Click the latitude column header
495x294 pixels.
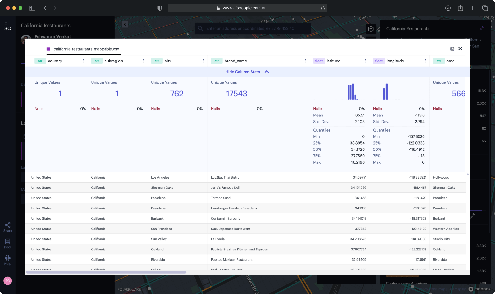point(334,61)
